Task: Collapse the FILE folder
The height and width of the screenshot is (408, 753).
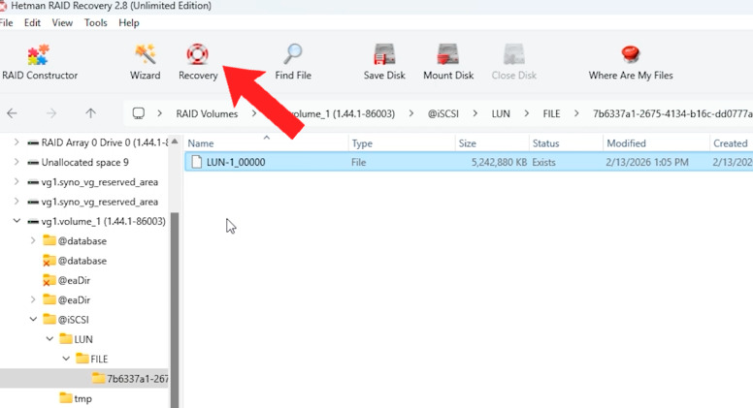Action: [66, 359]
